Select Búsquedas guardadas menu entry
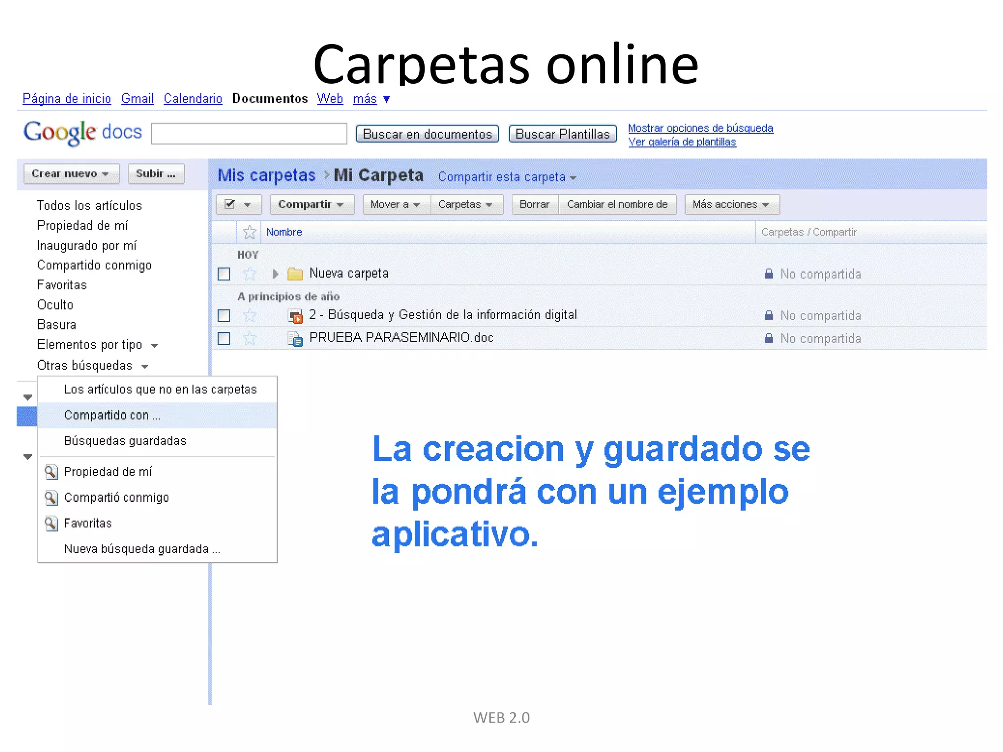 click(x=158, y=441)
